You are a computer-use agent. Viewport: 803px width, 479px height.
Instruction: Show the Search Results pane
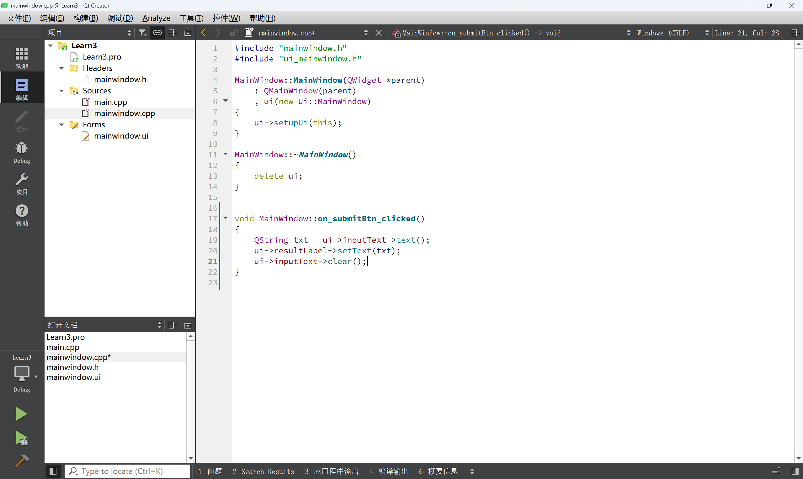(263, 471)
